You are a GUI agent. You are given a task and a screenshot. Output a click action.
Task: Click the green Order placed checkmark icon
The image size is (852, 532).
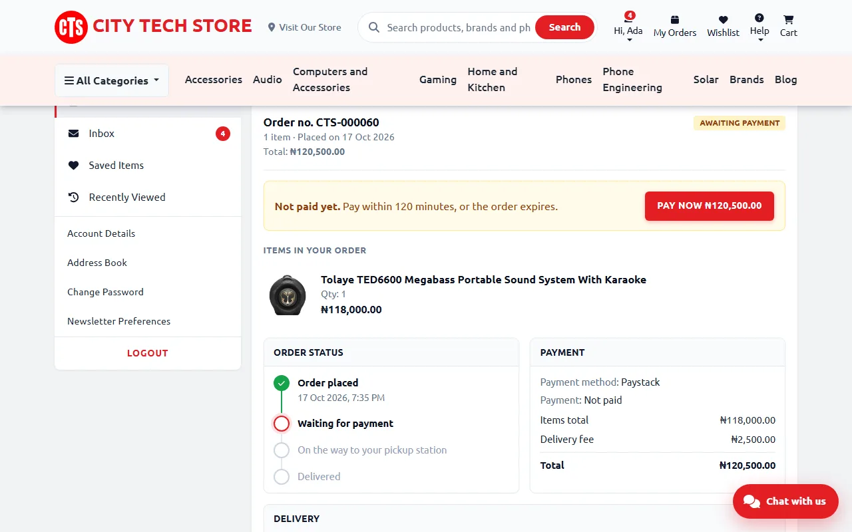(282, 383)
